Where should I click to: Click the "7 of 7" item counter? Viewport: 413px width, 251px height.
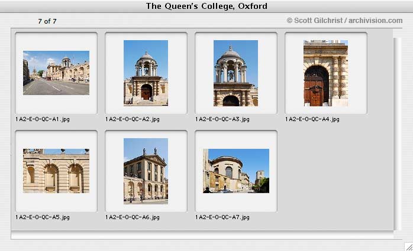(47, 21)
